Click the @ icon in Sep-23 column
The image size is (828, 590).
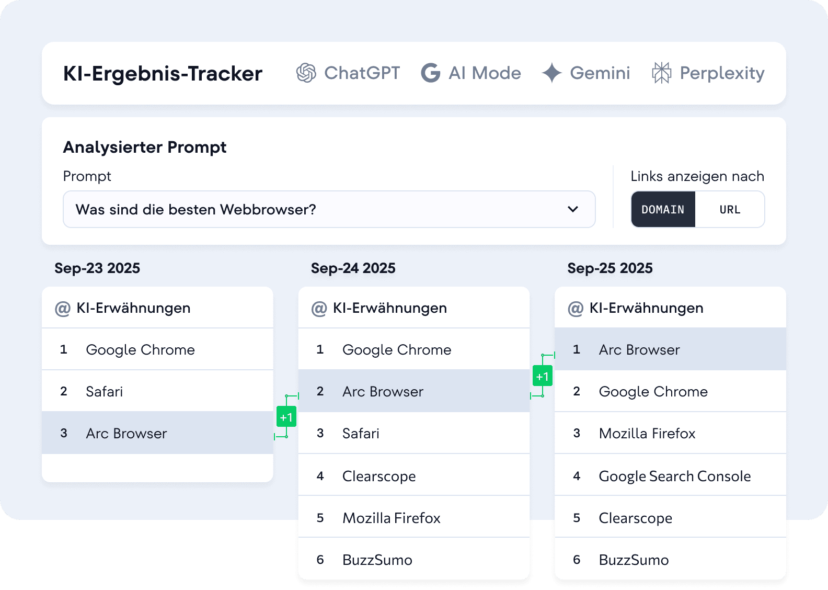(63, 309)
